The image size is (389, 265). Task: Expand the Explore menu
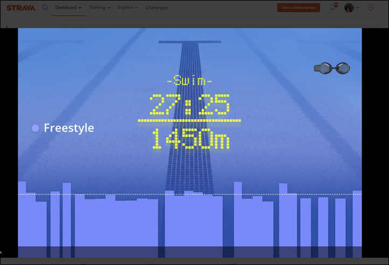128,8
